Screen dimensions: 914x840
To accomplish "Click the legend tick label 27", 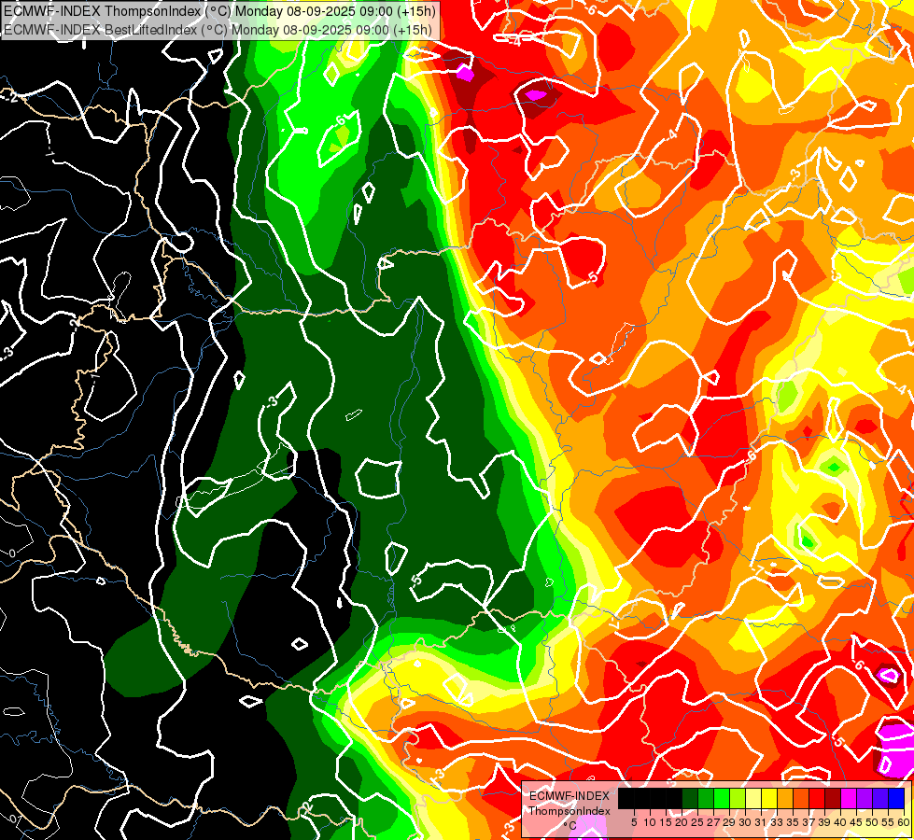I will click(713, 822).
